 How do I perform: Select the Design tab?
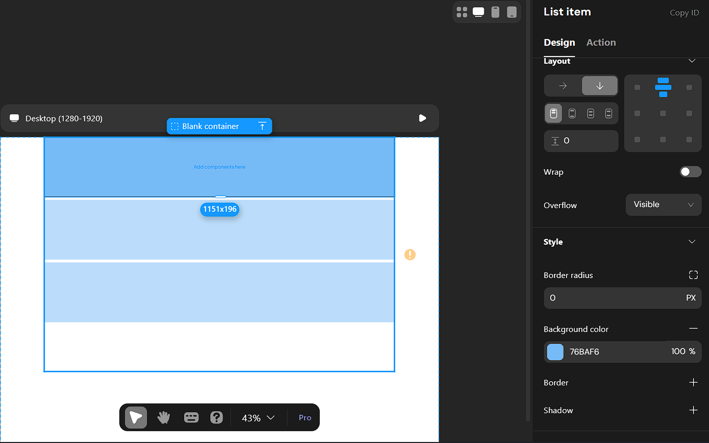click(559, 43)
